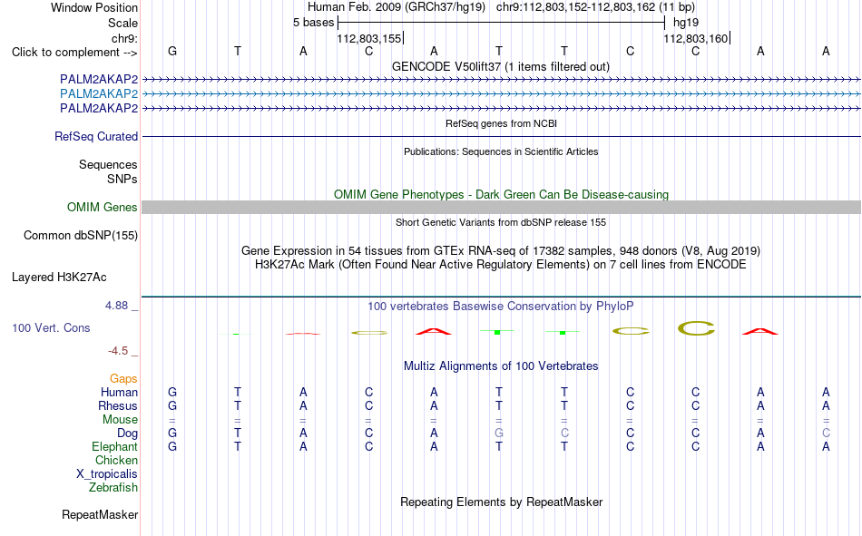Click the SNPs track label
Viewport: 862px width, 536px height.
[122, 179]
